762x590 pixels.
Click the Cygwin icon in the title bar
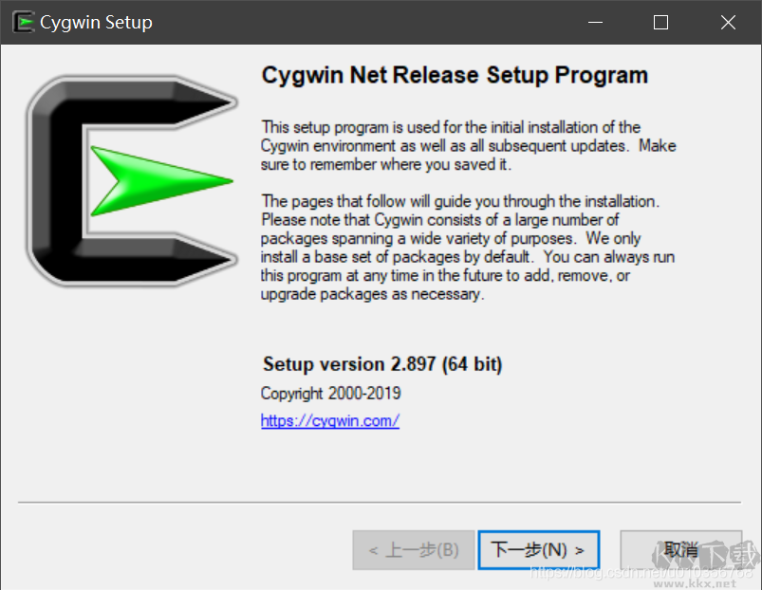(x=24, y=23)
